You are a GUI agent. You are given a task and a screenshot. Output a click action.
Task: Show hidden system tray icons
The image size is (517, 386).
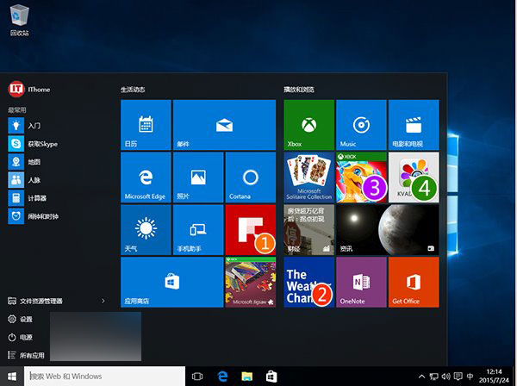[x=421, y=377]
